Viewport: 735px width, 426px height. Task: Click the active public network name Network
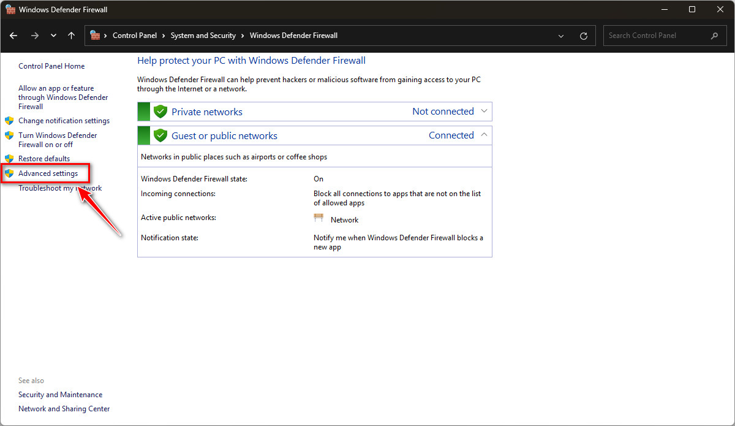tap(344, 219)
